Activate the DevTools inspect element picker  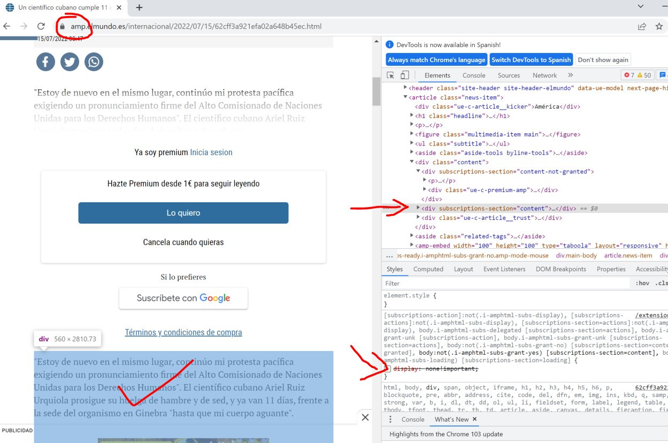(x=391, y=75)
